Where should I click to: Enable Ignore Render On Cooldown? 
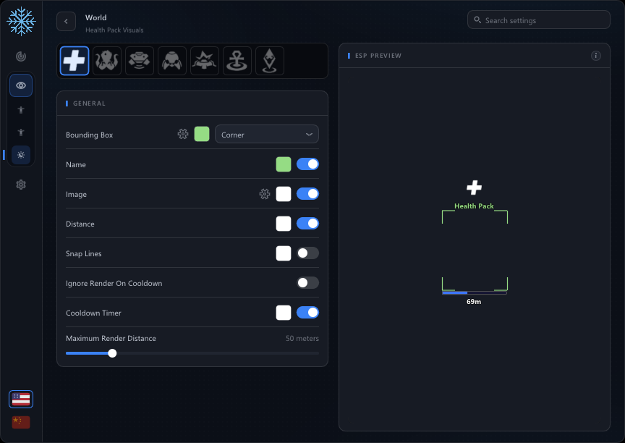[x=307, y=283]
